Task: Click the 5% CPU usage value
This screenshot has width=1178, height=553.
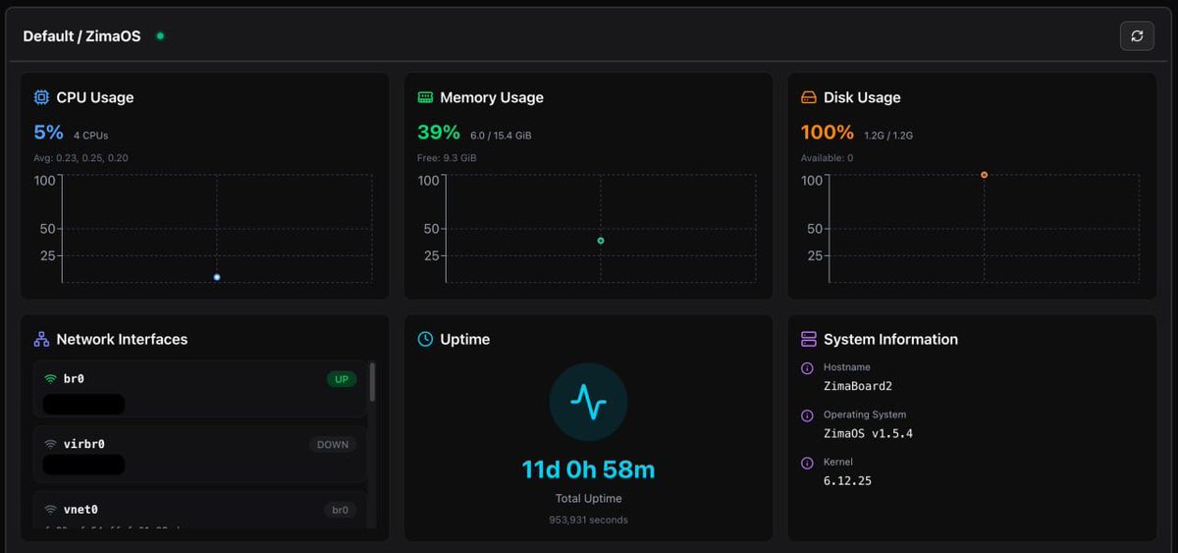Action: [x=48, y=133]
